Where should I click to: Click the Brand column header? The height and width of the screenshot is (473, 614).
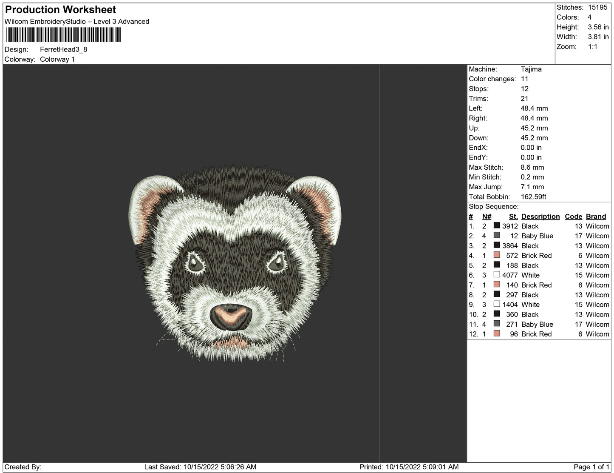click(x=596, y=217)
